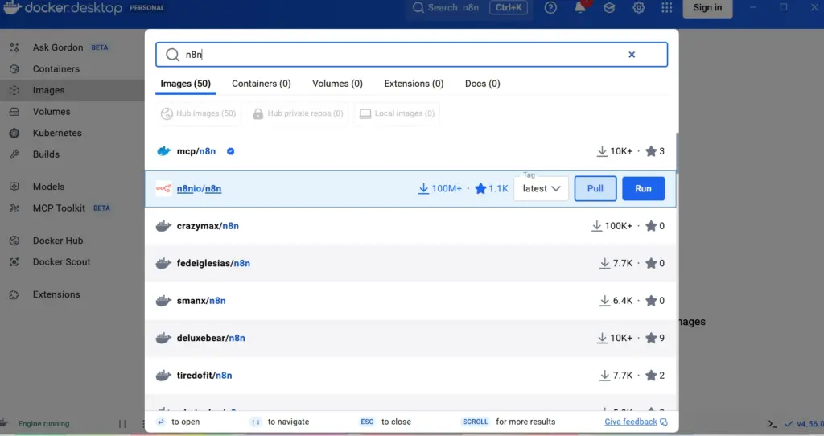Screen dimensions: 824x436
Task: Click download count icon for n8nio/n8n
Action: click(423, 188)
